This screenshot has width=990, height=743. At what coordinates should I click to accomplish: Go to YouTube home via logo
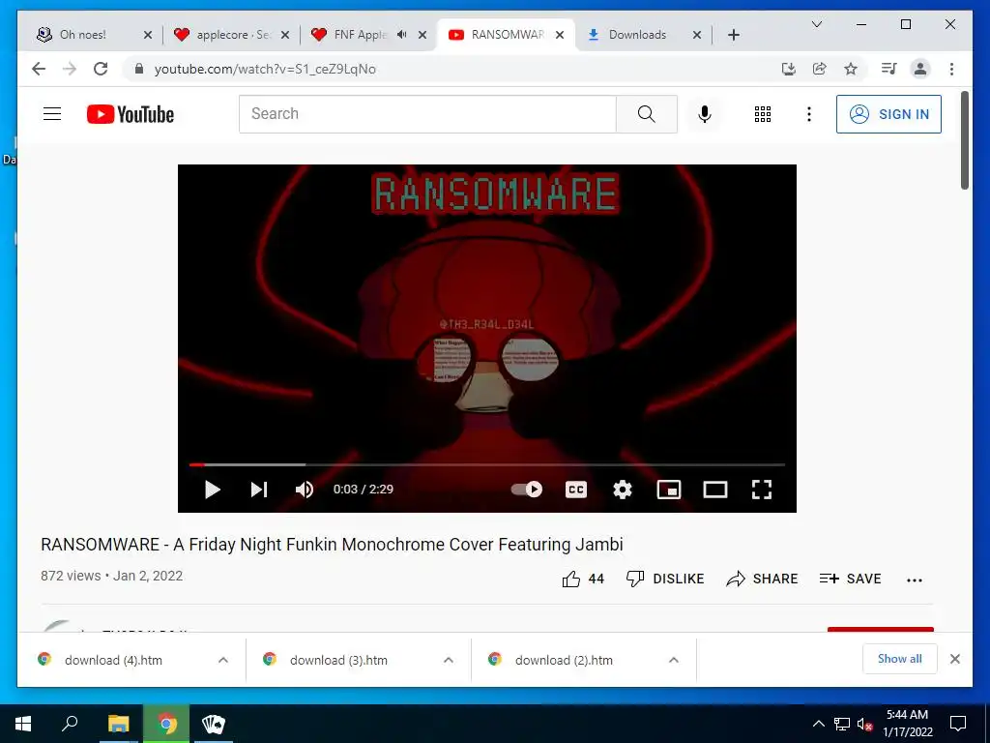[x=131, y=114]
